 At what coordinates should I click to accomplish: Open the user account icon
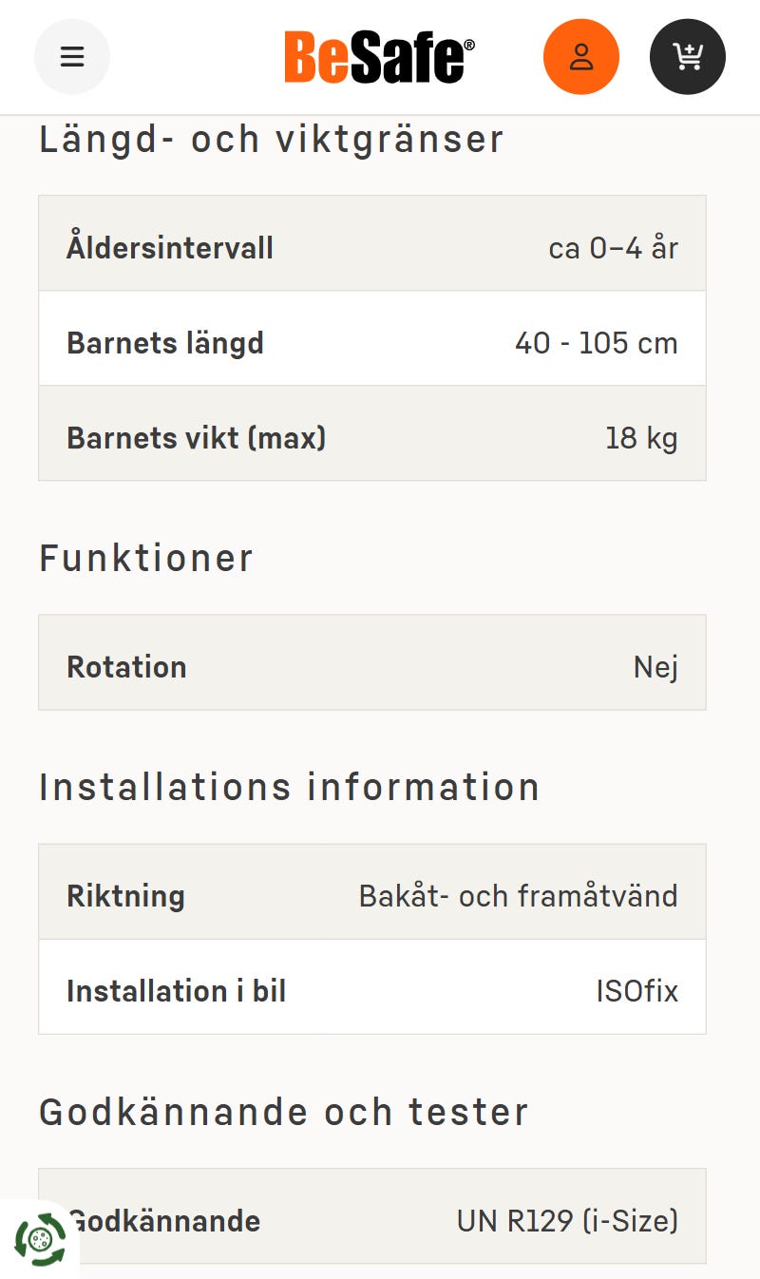tap(581, 57)
